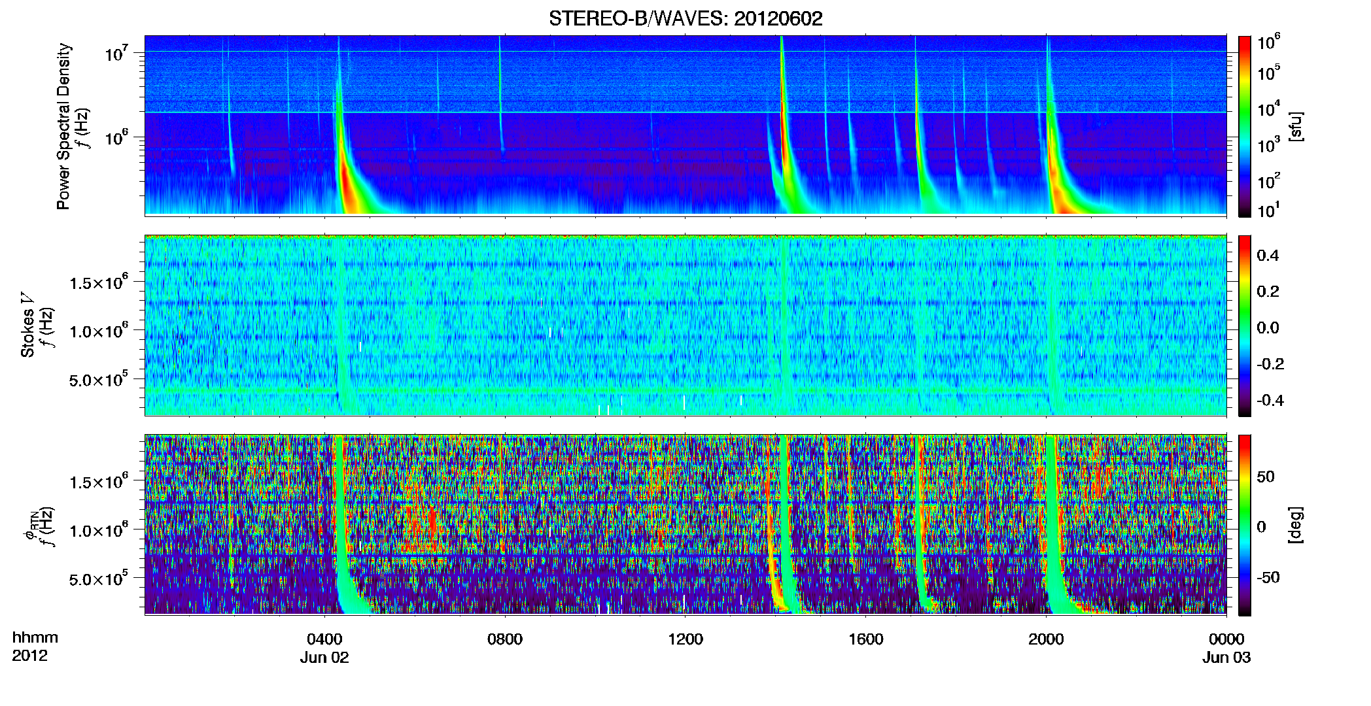Click the 1.0×10^6 frequency tick of the φRTN panel
The image size is (1371, 706).
[x=98, y=530]
